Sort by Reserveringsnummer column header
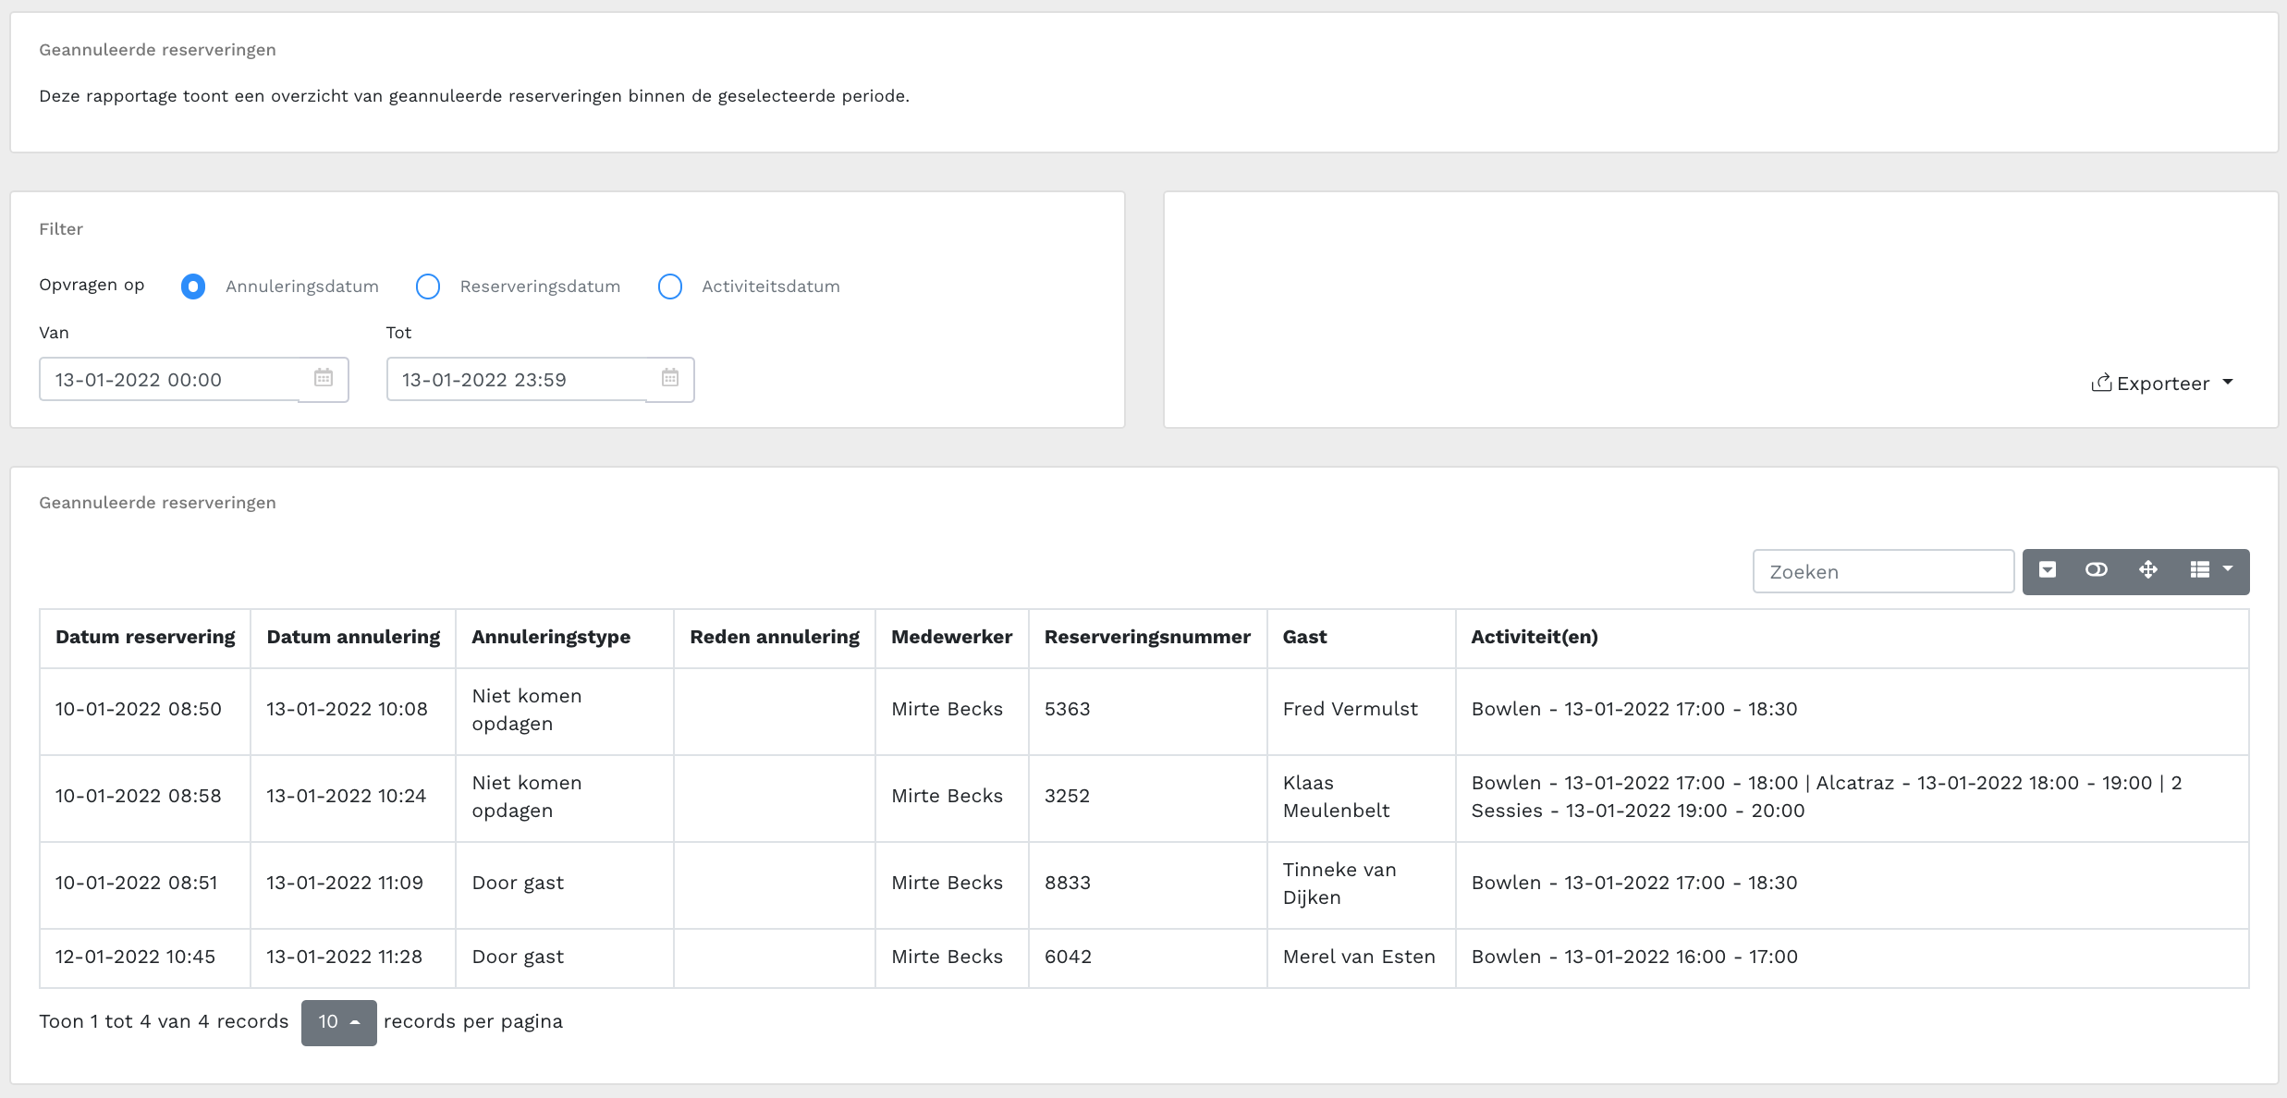This screenshot has height=1098, width=2287. [x=1147, y=637]
